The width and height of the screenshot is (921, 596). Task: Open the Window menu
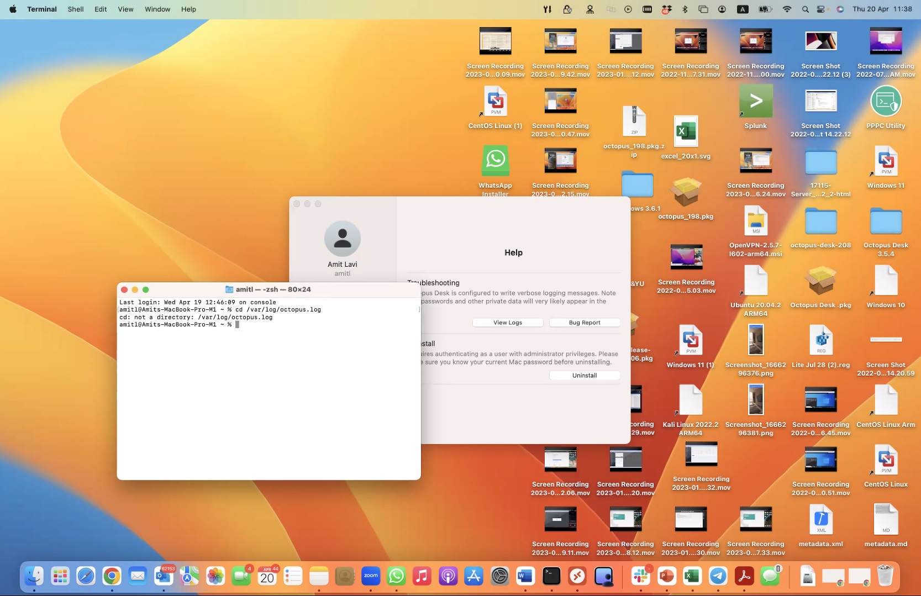(157, 9)
